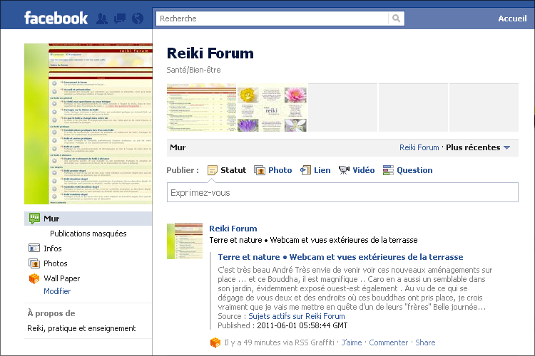Choose the Photo publish option

280,170
